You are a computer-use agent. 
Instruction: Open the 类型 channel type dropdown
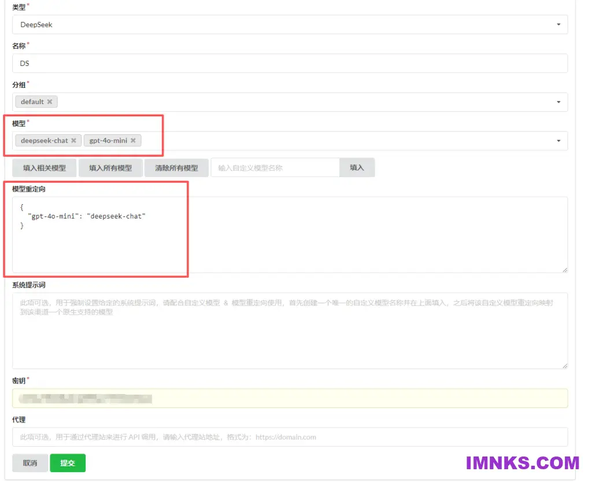pyautogui.click(x=558, y=24)
